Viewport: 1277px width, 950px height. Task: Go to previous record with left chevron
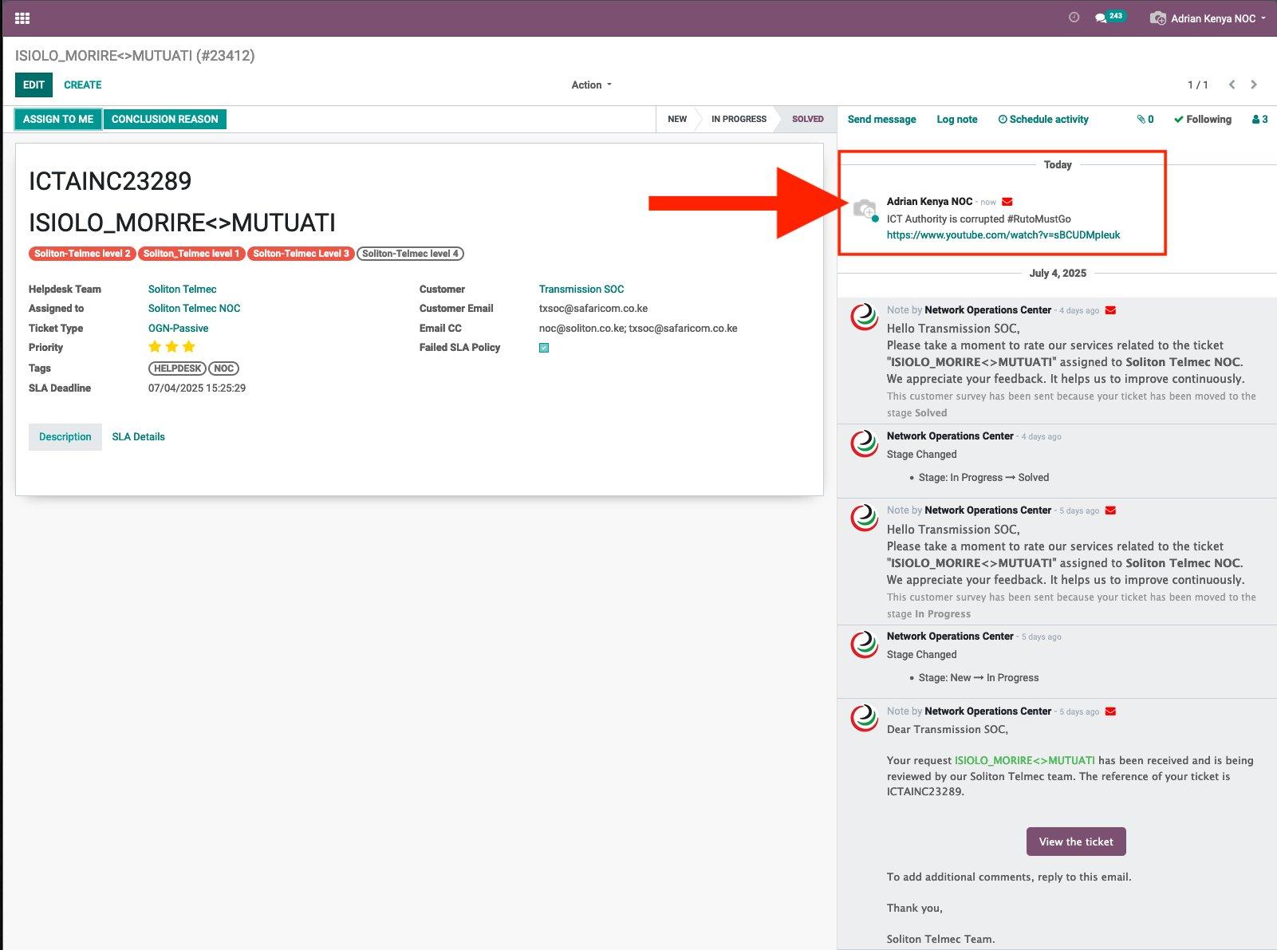click(x=1232, y=85)
